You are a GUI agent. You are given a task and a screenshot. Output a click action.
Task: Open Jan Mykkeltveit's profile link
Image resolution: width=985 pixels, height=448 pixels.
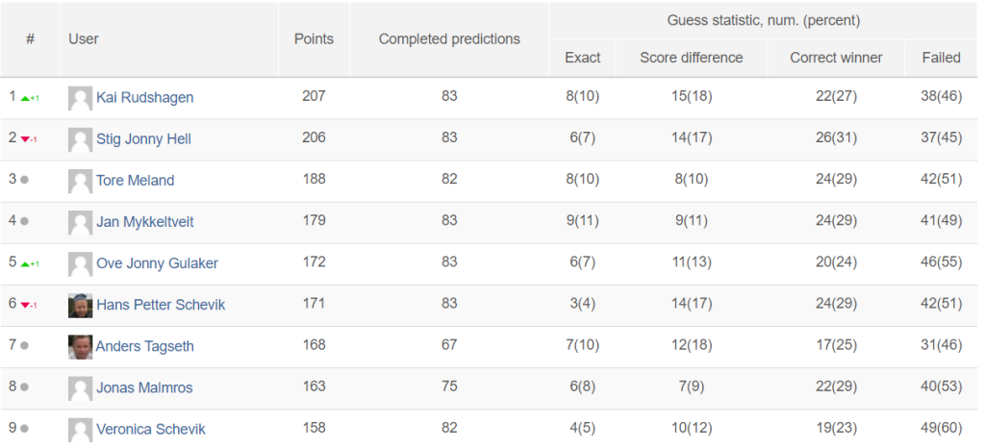point(145,222)
